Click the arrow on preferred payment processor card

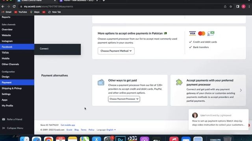241,90
